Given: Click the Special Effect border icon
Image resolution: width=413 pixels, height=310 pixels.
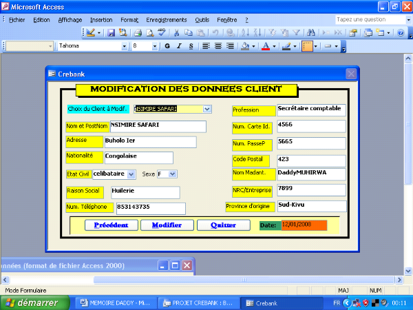Looking at the screenshot, I should [307, 46].
